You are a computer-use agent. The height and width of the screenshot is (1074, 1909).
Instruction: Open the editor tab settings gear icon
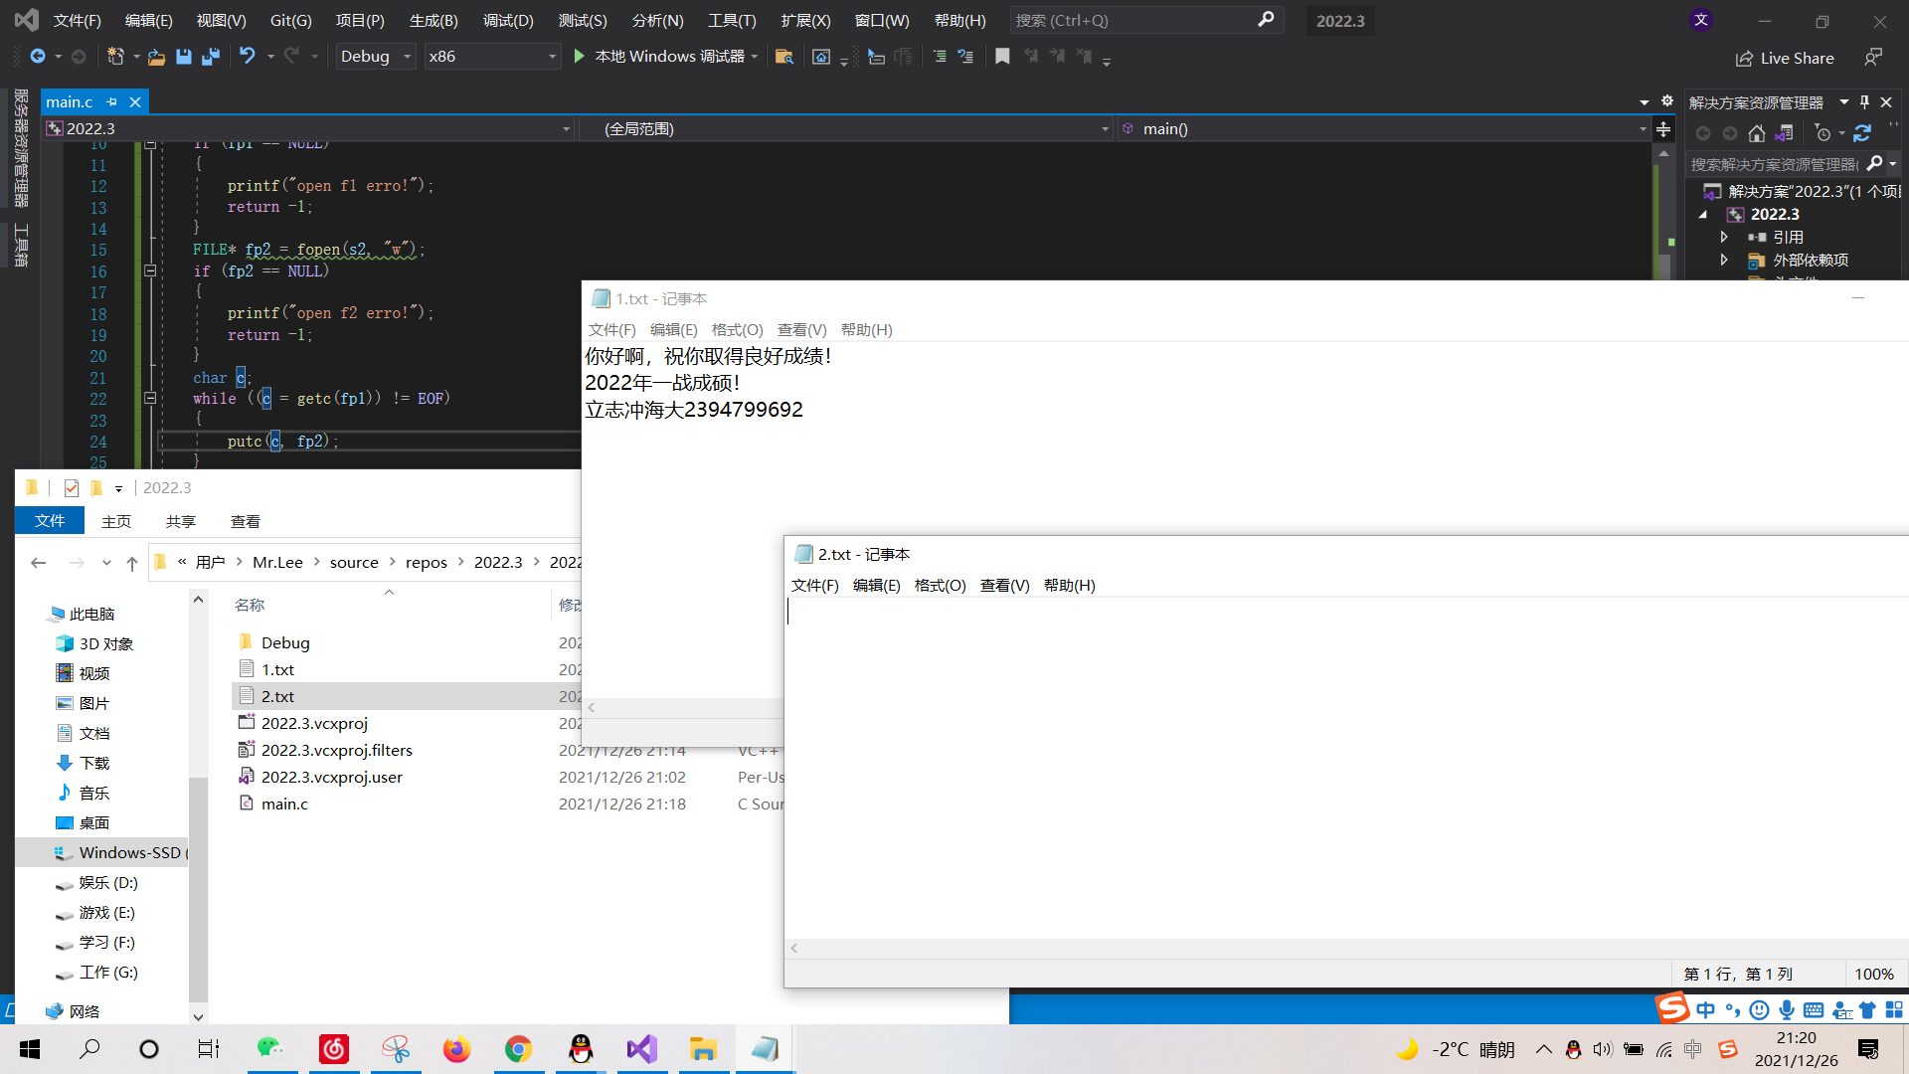coord(1667,101)
